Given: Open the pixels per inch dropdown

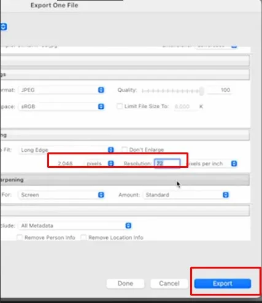Looking at the screenshot, I should [213, 163].
